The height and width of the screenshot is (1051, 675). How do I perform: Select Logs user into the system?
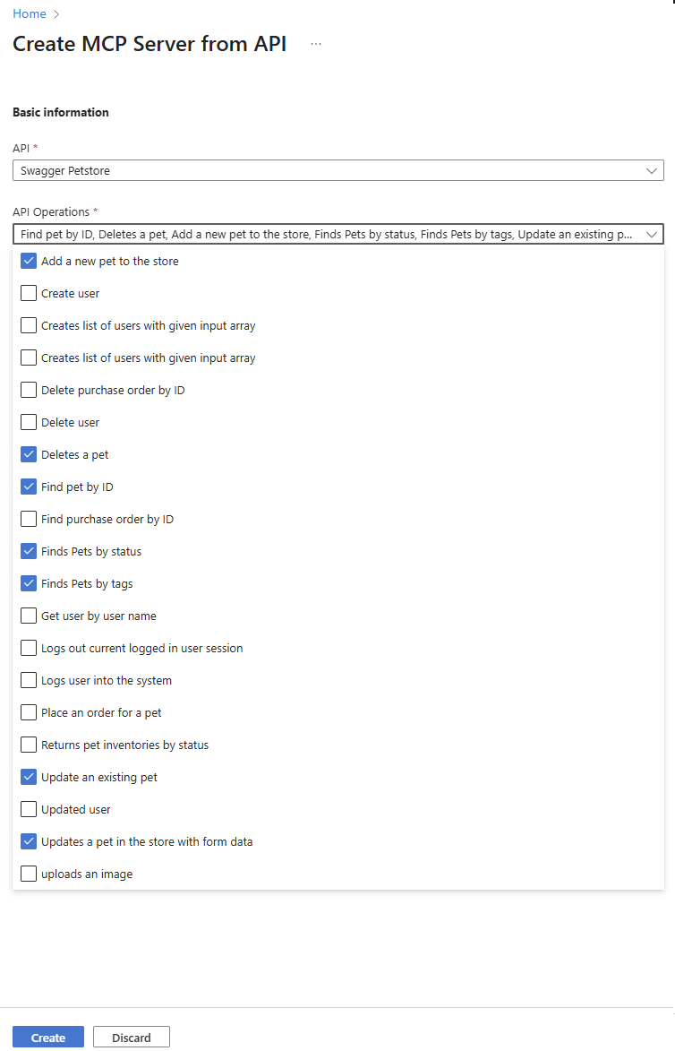[x=28, y=680]
